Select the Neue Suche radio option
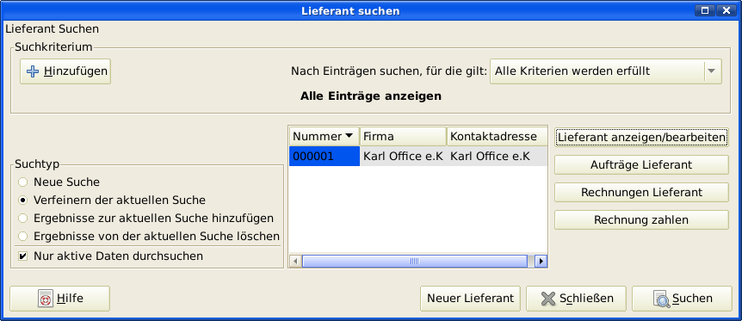Image resolution: width=742 pixels, height=321 pixels. point(22,182)
